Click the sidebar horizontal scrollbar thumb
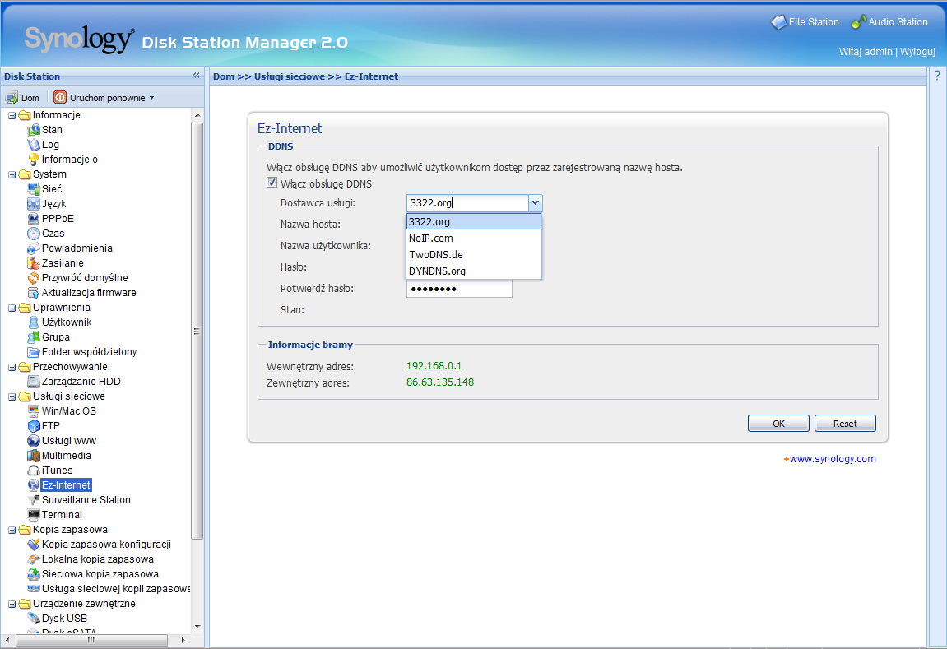Image resolution: width=947 pixels, height=649 pixels. pos(91,640)
